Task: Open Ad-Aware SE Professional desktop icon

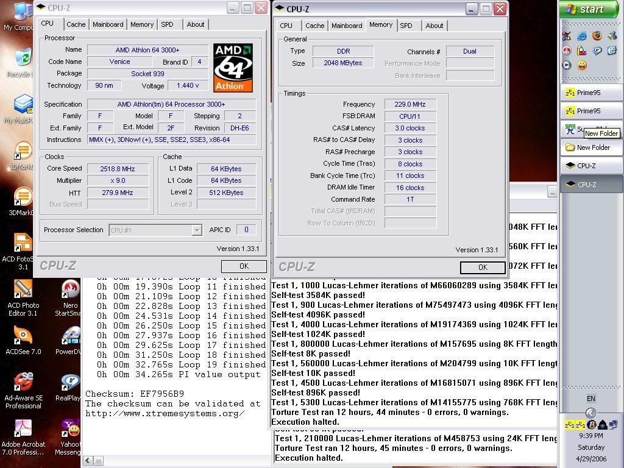Action: click(x=23, y=382)
